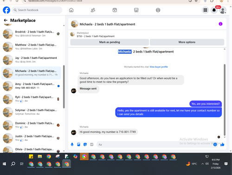Send a thumbs-up like
Image resolution: width=232 pixels, height=175 pixels.
[222, 144]
